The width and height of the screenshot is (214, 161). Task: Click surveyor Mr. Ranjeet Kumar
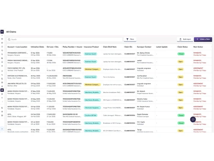[x=143, y=106]
